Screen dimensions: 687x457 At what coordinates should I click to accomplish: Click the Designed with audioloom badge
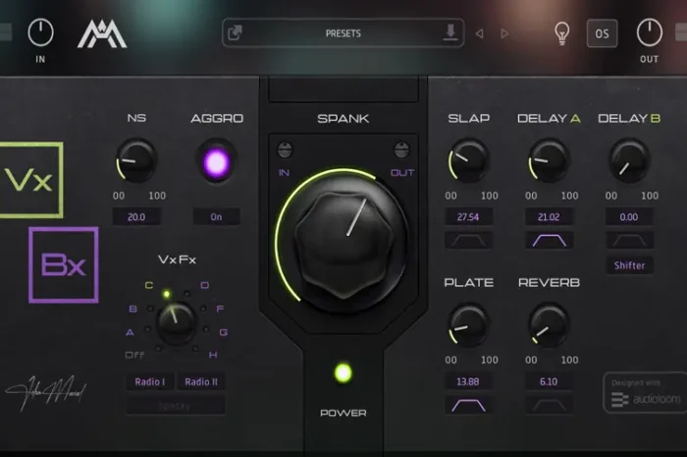point(645,393)
